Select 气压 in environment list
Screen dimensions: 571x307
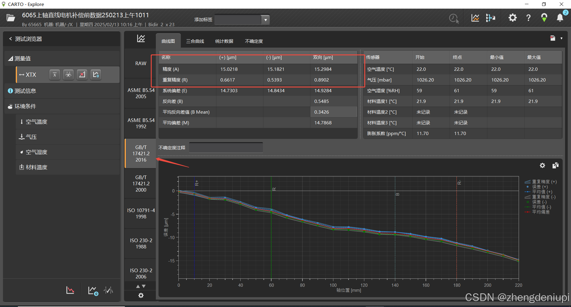[68, 137]
